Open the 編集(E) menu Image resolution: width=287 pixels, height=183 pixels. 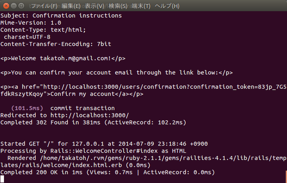pyautogui.click(x=71, y=6)
